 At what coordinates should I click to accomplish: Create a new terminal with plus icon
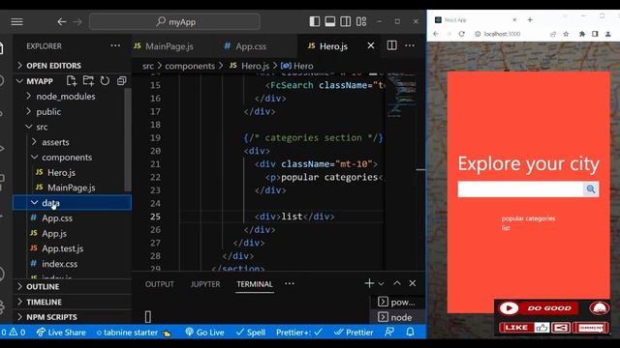pos(369,283)
